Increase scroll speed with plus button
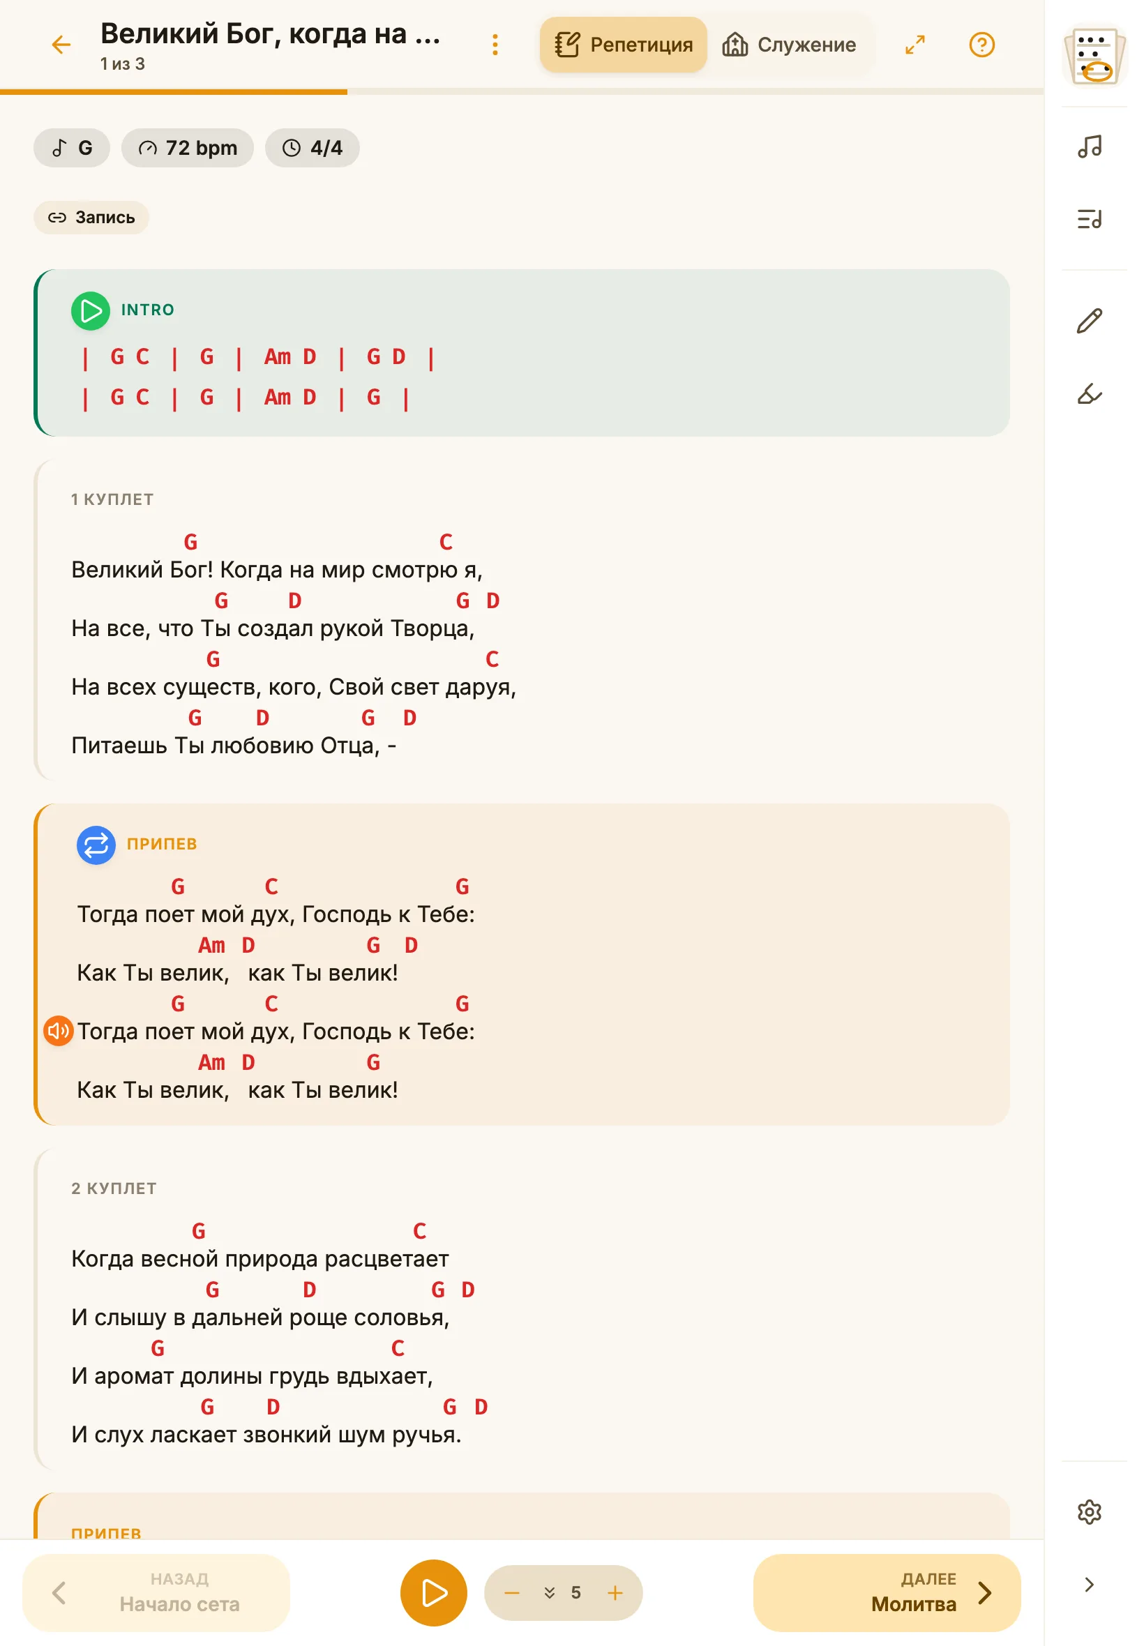The image size is (1144, 1646). [x=615, y=1592]
